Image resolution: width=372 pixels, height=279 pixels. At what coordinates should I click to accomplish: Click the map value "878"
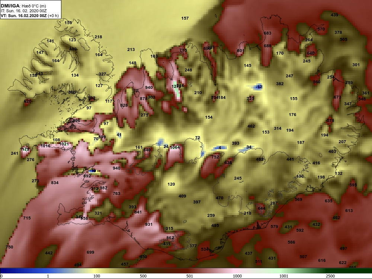[x=144, y=99]
